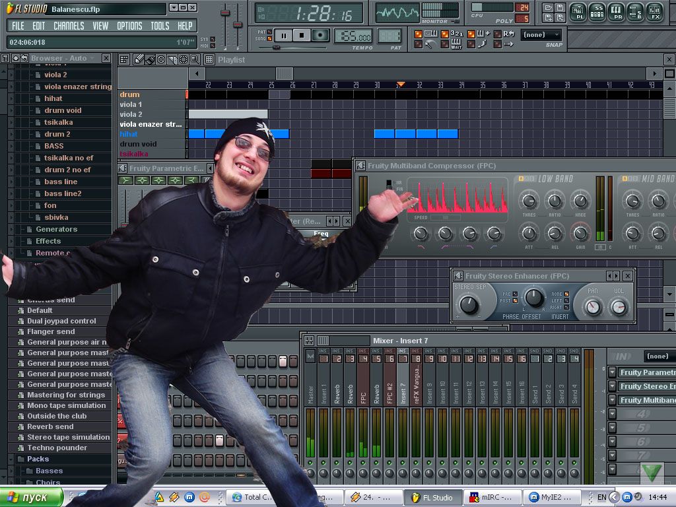Viewport: 676px width, 507px height.
Task: Open the Piano Roll window button
Action: pyautogui.click(x=617, y=11)
